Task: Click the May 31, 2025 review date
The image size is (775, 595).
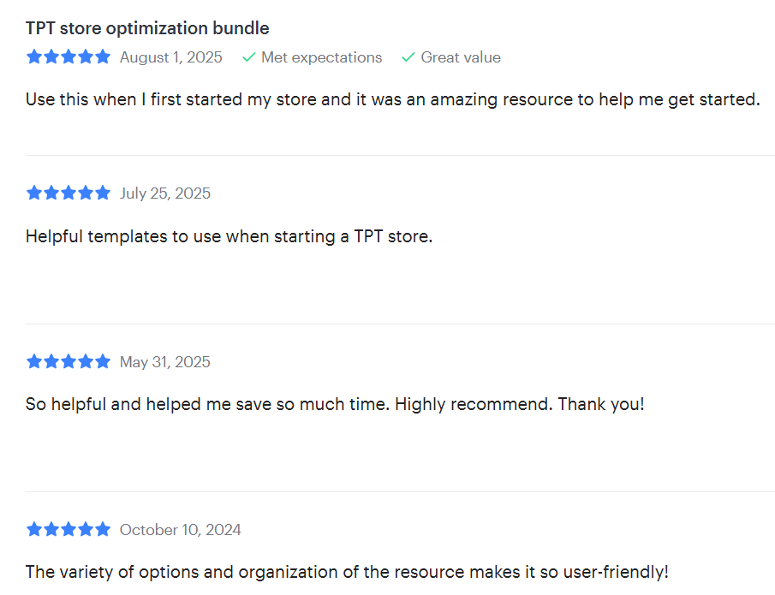Action: 164,361
